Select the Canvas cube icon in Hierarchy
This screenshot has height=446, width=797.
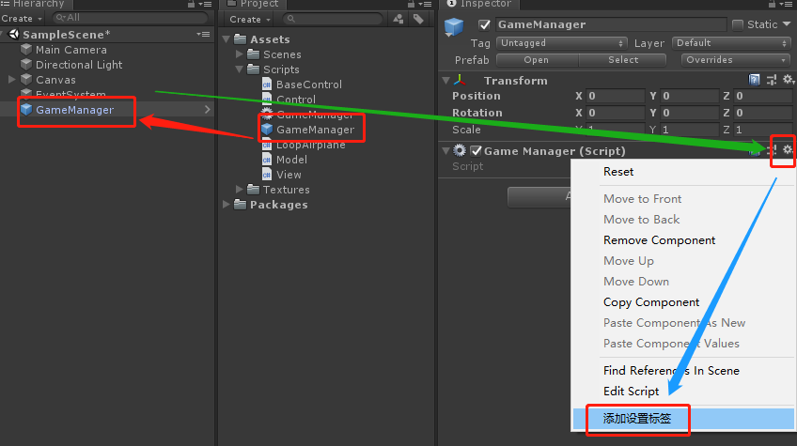pos(26,80)
